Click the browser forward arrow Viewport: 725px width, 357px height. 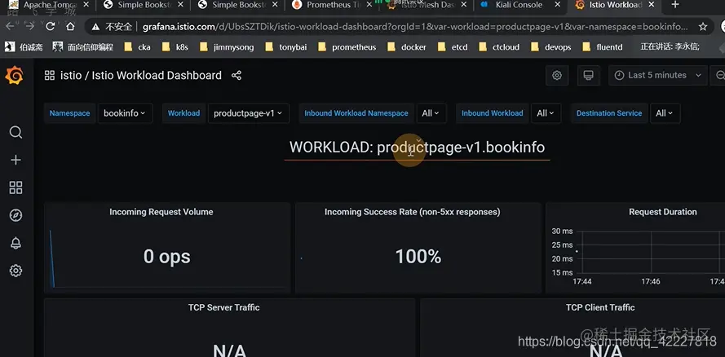click(x=30, y=26)
